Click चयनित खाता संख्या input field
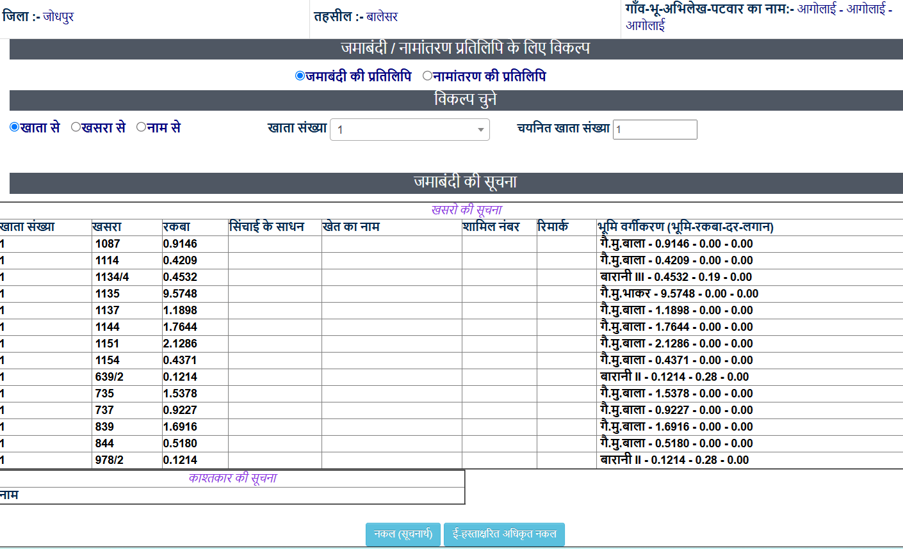This screenshot has height=549, width=903. (x=655, y=129)
